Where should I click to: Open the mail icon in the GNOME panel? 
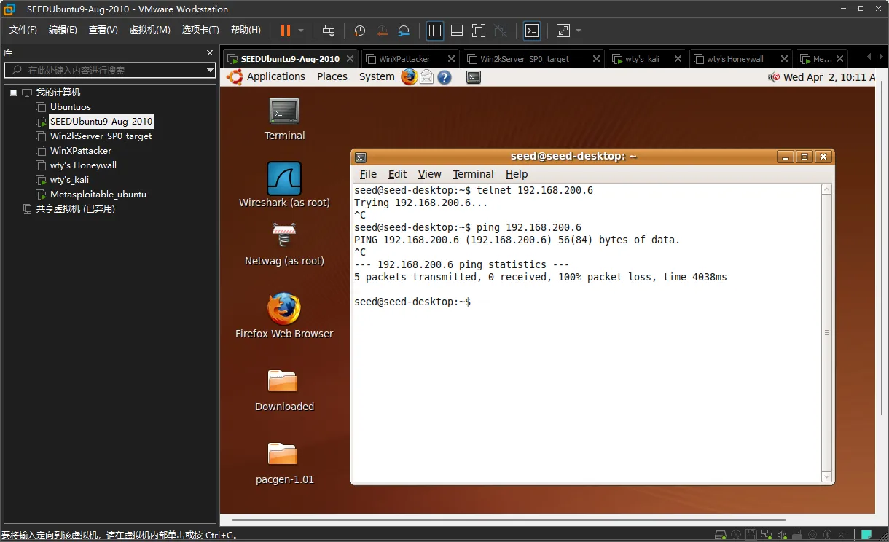point(426,76)
